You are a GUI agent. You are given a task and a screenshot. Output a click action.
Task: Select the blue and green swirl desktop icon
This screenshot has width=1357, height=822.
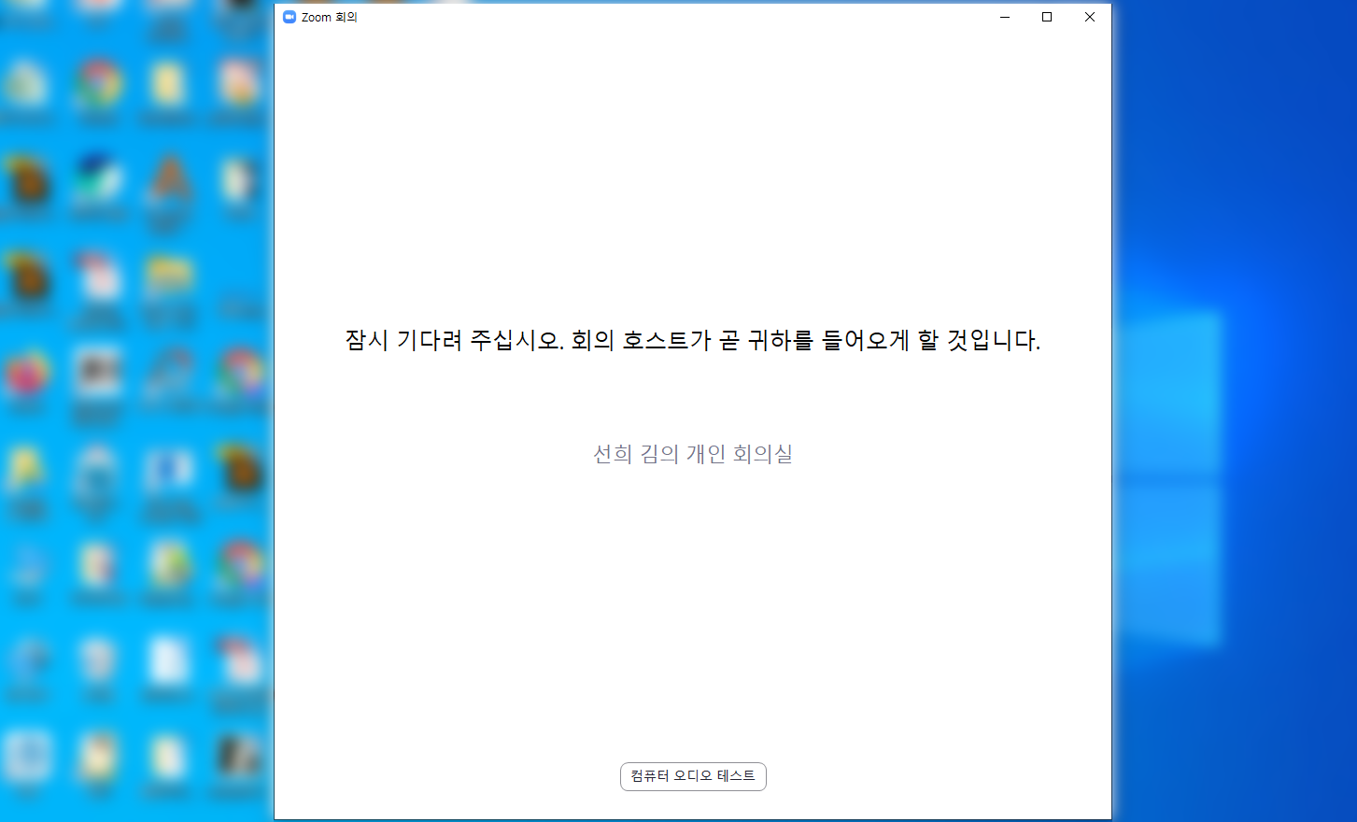(98, 179)
